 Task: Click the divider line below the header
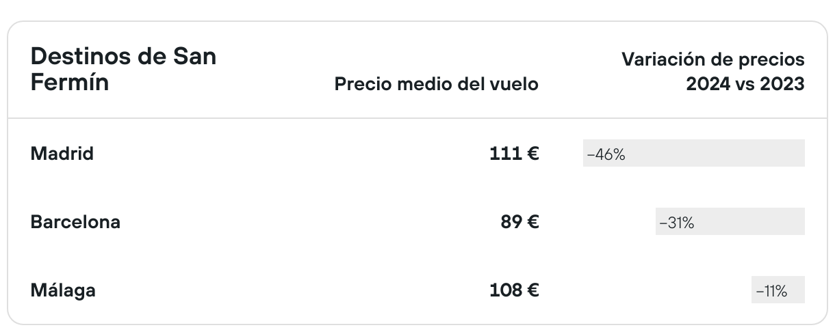click(x=417, y=118)
